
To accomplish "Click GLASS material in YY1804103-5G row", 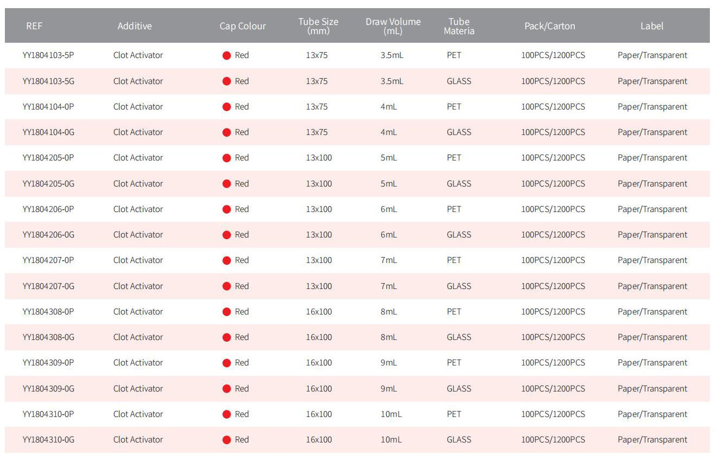I will [459, 81].
